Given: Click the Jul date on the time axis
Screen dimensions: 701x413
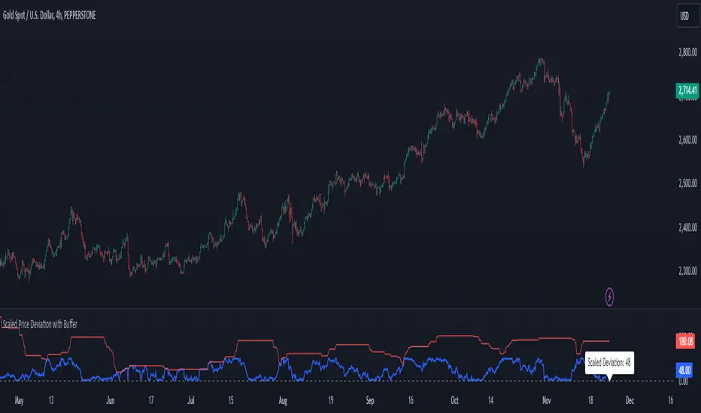Looking at the screenshot, I should click(191, 400).
